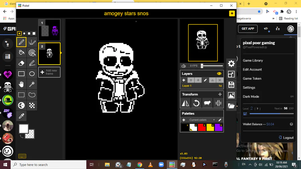
Task: Select the Pen tool in Piskel
Action: 21,42
